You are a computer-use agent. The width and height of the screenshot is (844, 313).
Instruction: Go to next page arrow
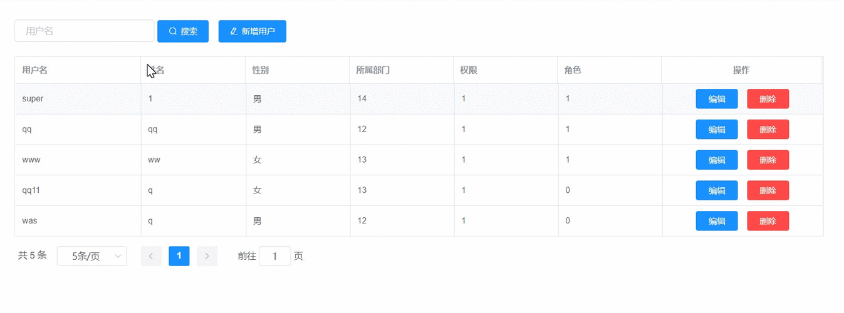tap(207, 256)
